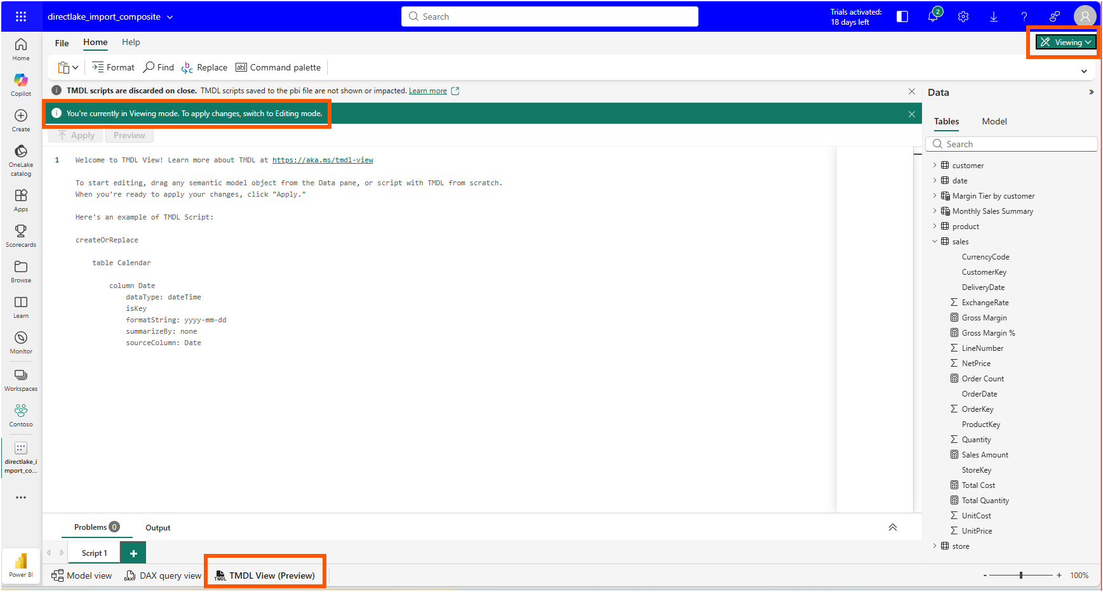This screenshot has height=592, width=1103.
Task: Expand the Problems output panel
Action: [x=892, y=527]
